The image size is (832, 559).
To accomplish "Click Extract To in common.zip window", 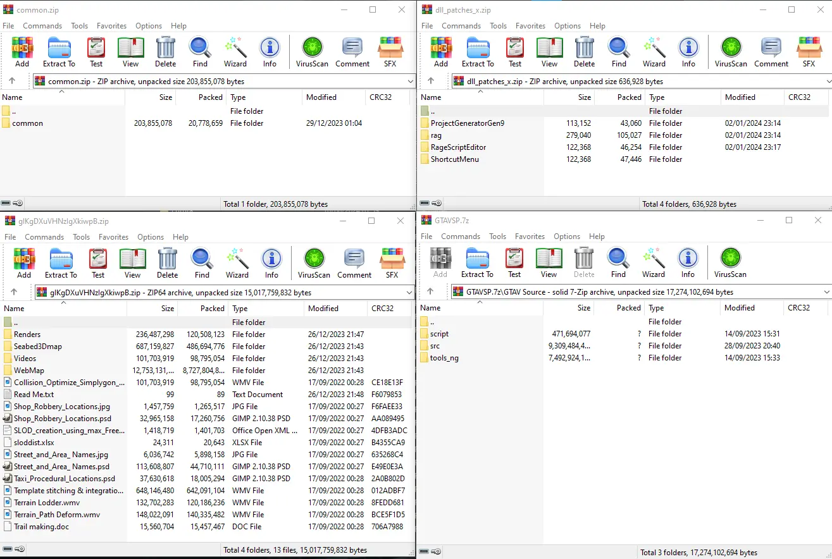I will point(59,52).
